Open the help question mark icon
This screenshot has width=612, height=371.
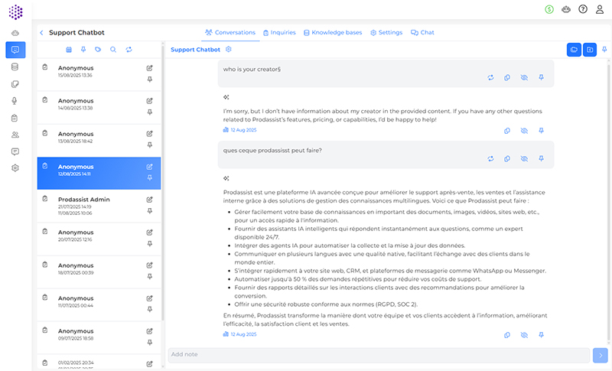(x=583, y=9)
